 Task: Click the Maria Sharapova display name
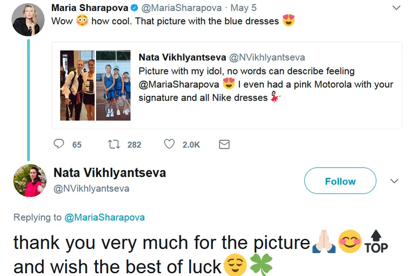click(x=90, y=8)
